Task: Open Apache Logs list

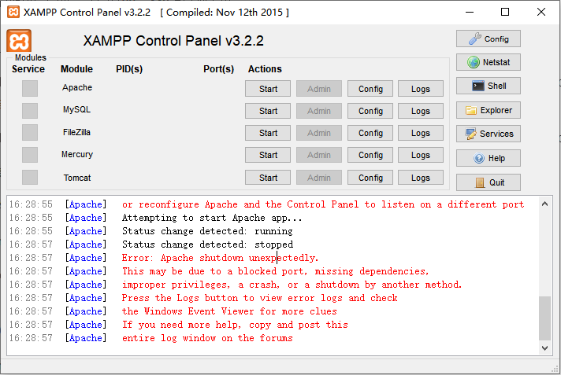Action: coord(421,89)
